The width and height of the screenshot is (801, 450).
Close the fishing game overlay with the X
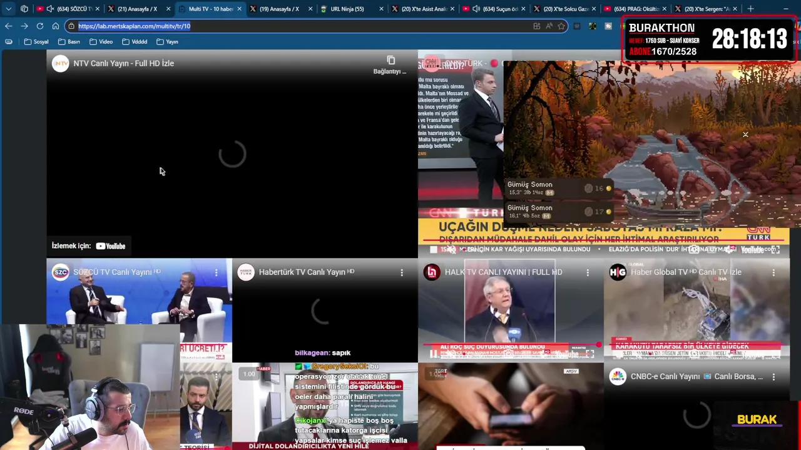pos(745,134)
